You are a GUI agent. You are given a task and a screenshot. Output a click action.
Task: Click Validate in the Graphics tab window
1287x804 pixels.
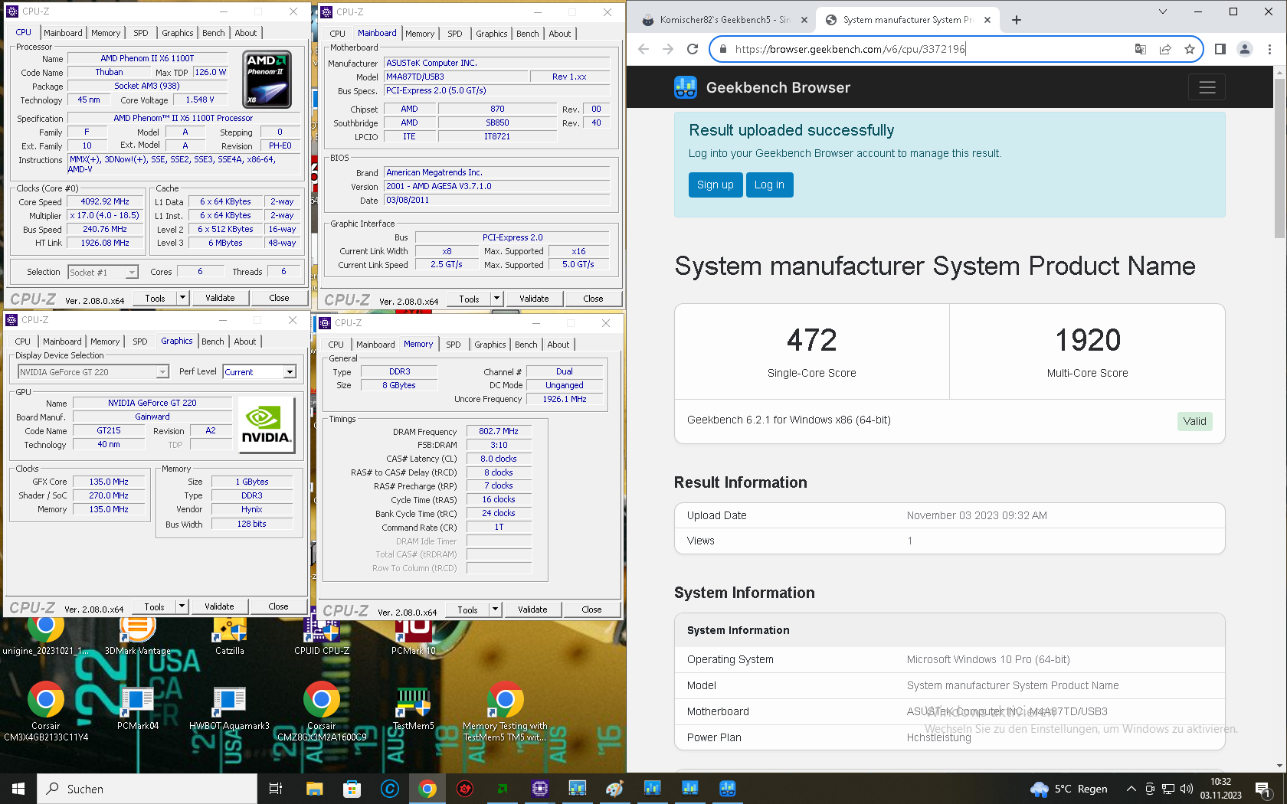219,606
